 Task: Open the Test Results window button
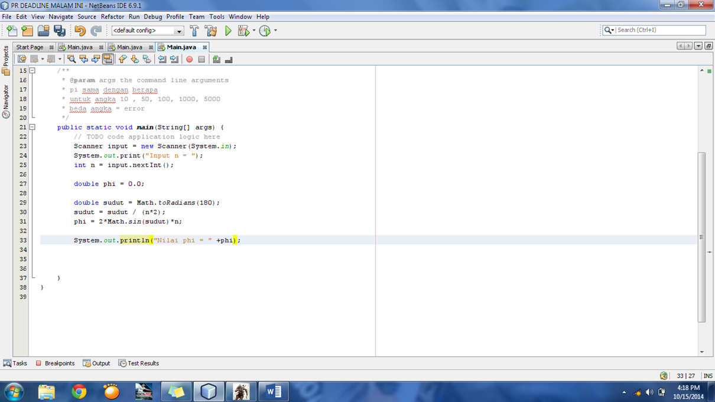coord(139,363)
